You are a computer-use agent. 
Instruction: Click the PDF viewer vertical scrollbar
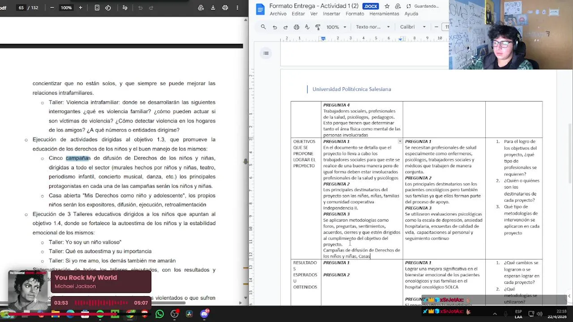pos(245,161)
